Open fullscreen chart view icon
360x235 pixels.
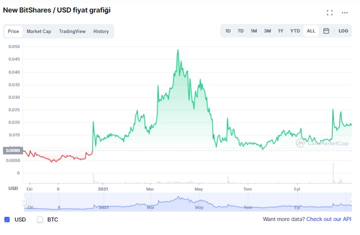(329, 13)
